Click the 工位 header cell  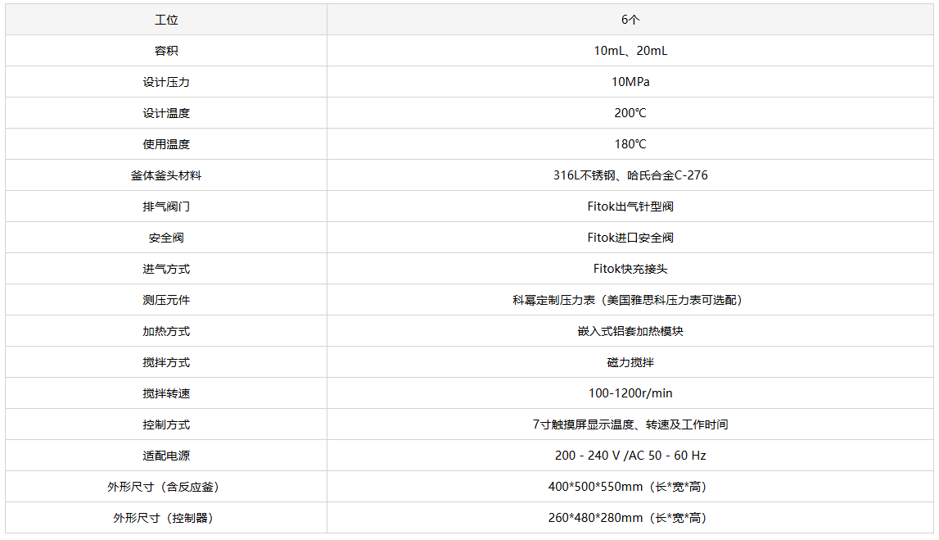pyautogui.click(x=166, y=20)
